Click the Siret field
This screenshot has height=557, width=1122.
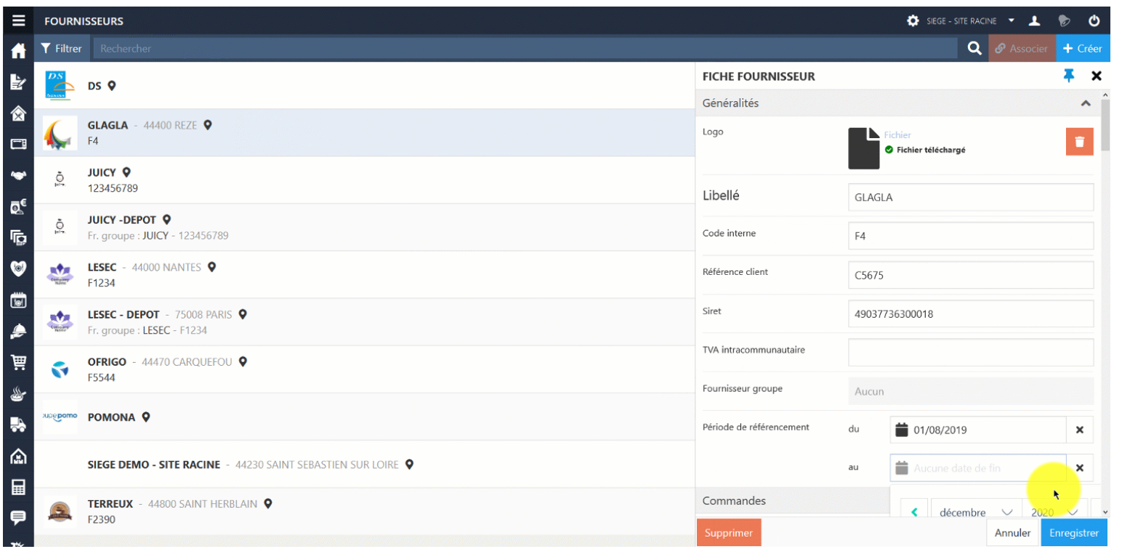(x=971, y=313)
